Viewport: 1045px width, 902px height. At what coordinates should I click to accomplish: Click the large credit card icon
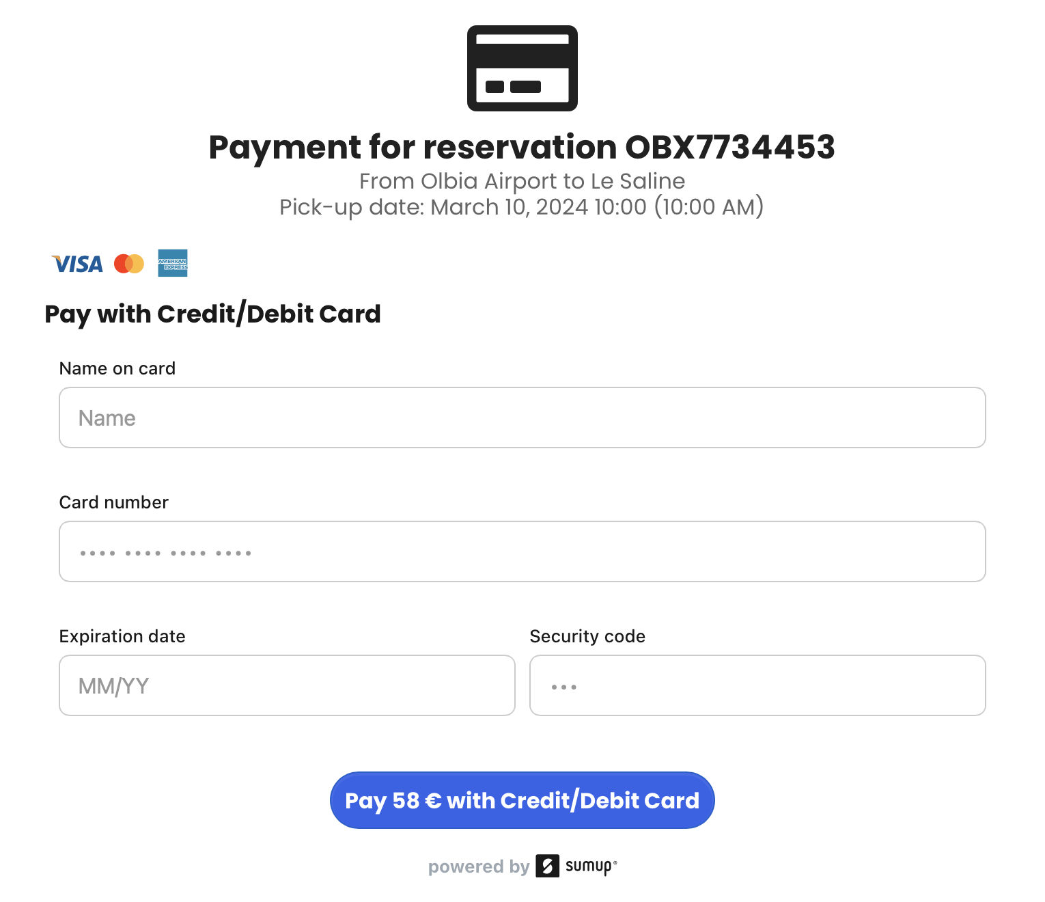pos(522,68)
